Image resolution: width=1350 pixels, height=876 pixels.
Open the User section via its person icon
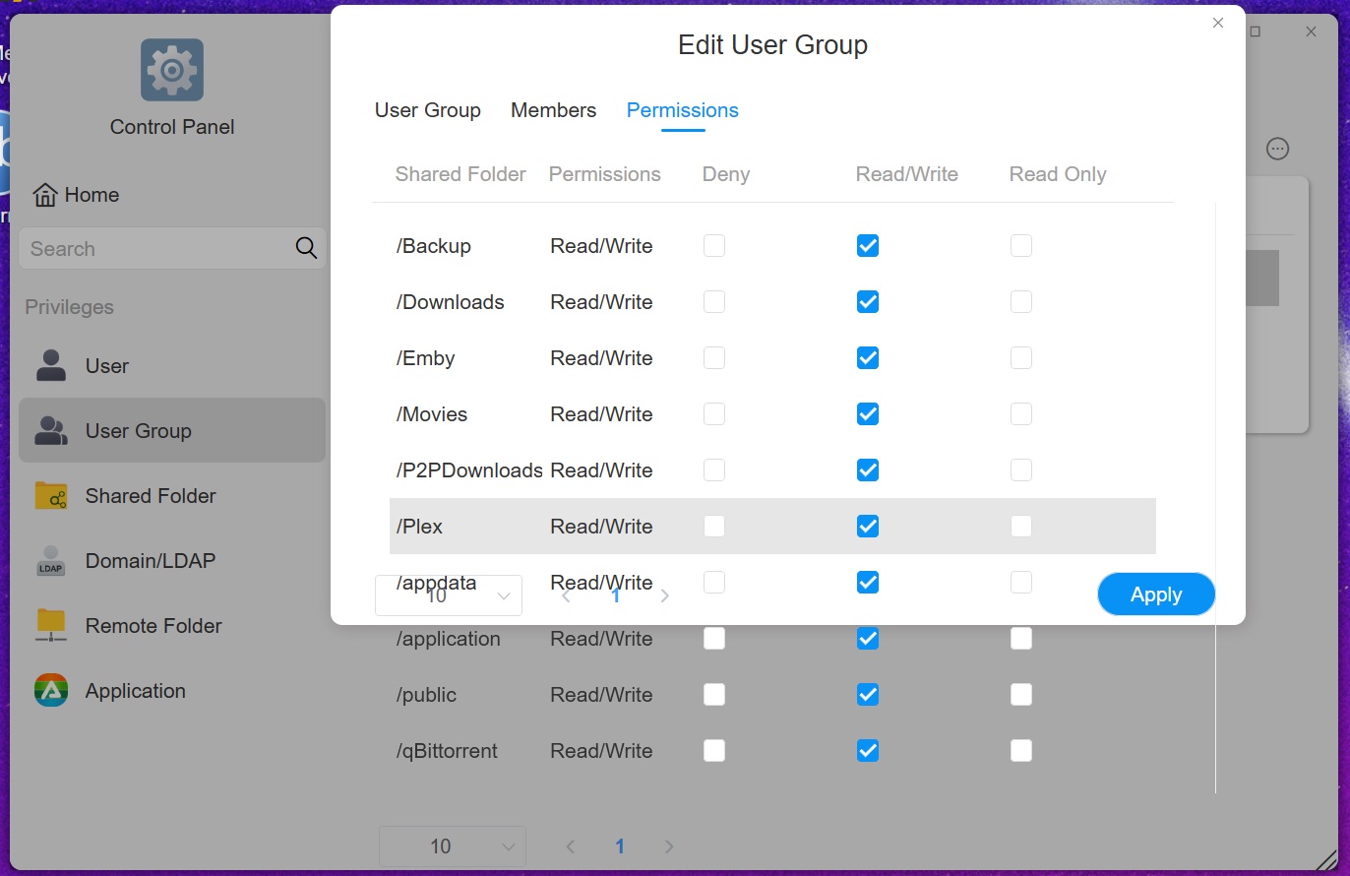(51, 366)
